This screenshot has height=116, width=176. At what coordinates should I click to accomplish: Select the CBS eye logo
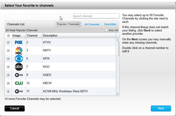[x=19, y=59]
